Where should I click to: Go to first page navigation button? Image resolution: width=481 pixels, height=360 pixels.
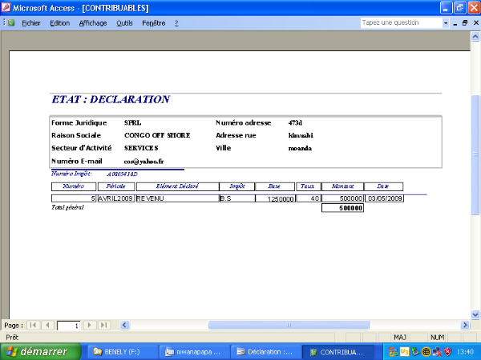click(34, 326)
